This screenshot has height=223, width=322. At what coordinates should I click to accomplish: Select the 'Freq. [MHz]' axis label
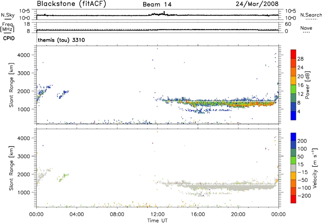[7, 27]
